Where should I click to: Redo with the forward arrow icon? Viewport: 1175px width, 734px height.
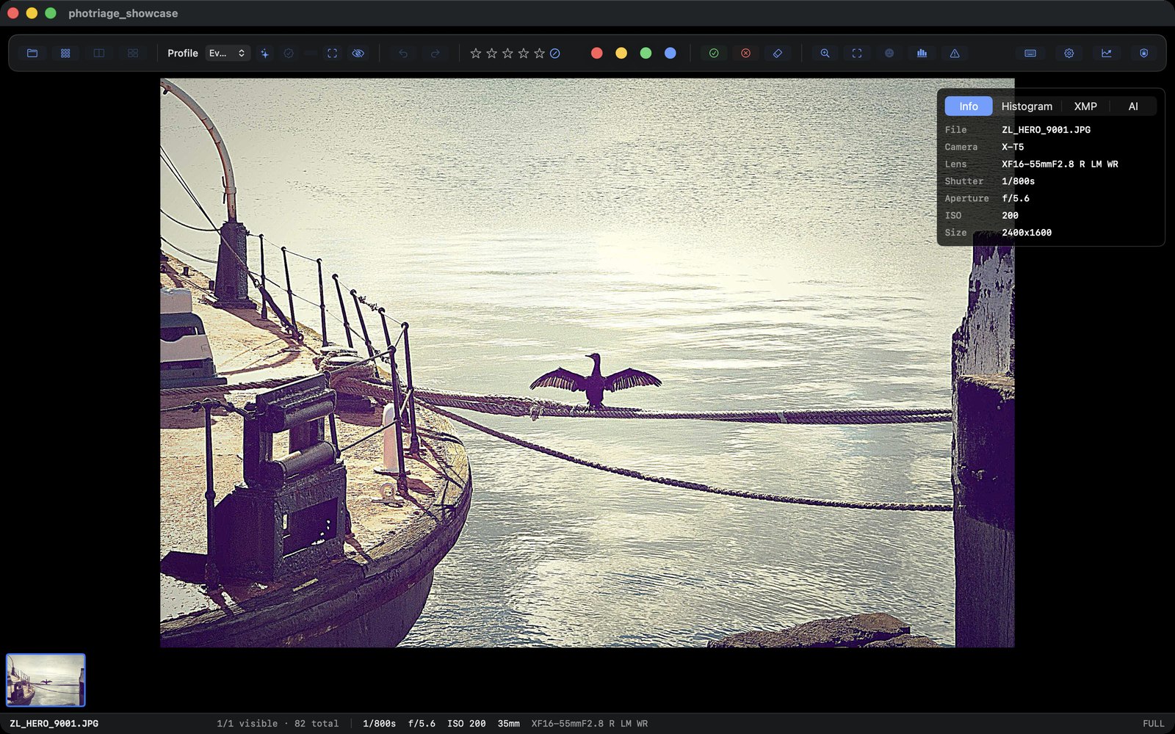[x=435, y=53]
